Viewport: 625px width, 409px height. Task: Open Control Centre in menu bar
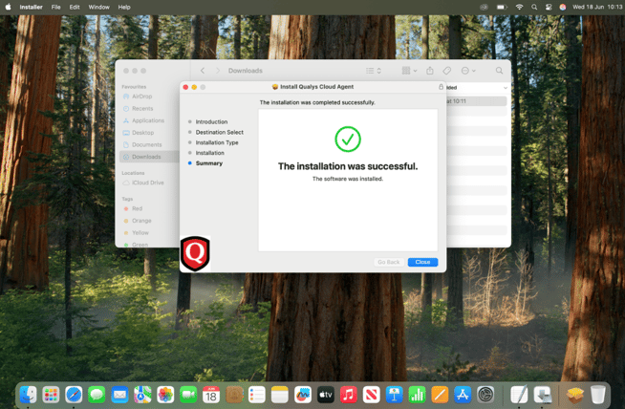click(549, 7)
